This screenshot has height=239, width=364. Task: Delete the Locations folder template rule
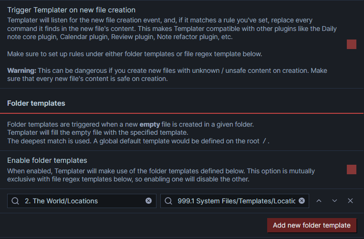350,201
